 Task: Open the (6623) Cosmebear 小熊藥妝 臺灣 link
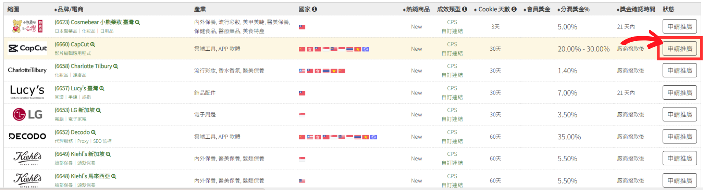(94, 22)
